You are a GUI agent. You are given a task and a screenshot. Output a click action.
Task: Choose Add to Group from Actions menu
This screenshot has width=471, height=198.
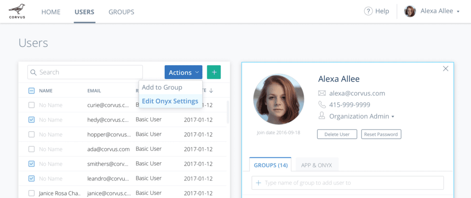click(x=171, y=87)
